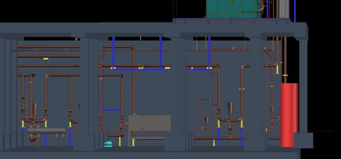
Task: Pick the horizontal gray heat exchanger vessel
Action: [x=46, y=131]
